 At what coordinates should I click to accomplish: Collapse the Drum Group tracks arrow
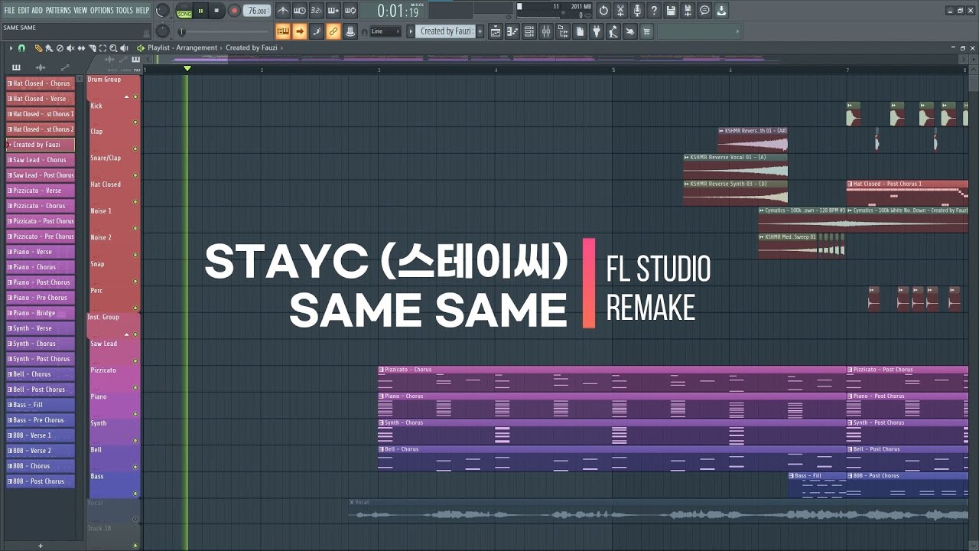[x=127, y=96]
